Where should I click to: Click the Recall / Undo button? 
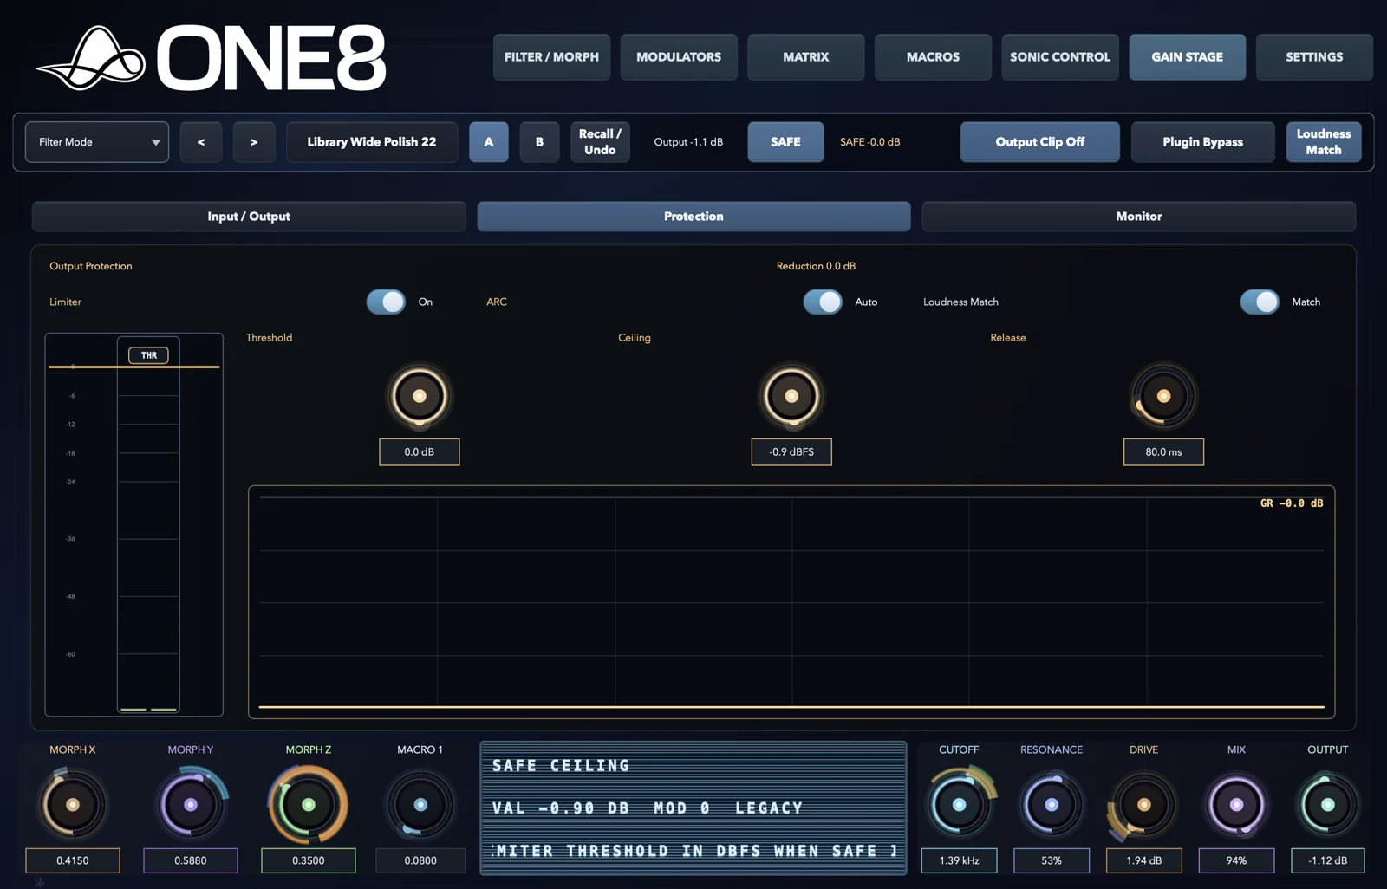[600, 142]
